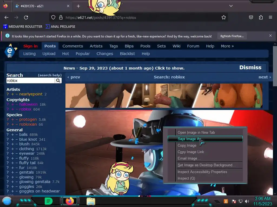Open the Start orb on taskbar
Screen dimensions: 277x207
tap(7, 201)
